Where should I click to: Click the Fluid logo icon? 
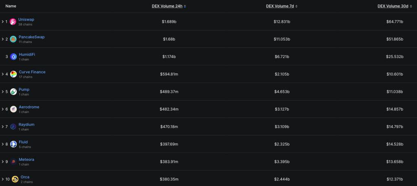(x=13, y=144)
